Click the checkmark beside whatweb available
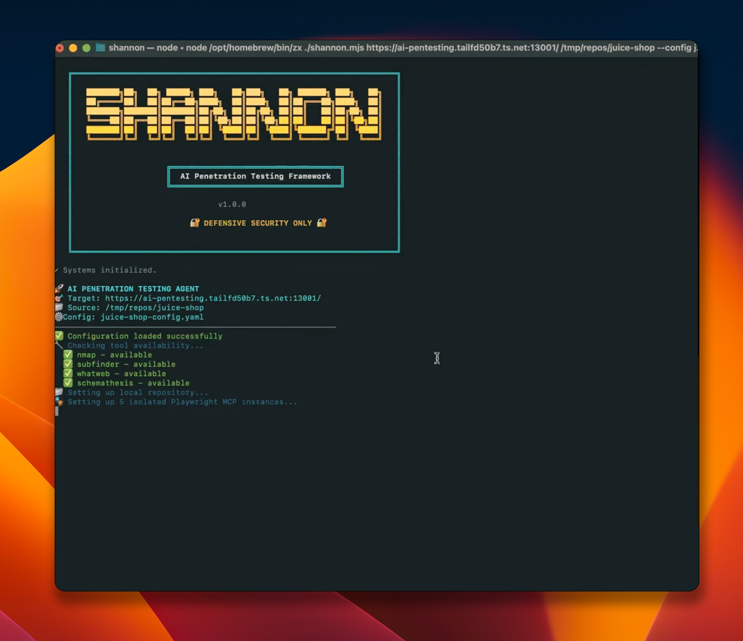The height and width of the screenshot is (641, 743). pyautogui.click(x=68, y=373)
